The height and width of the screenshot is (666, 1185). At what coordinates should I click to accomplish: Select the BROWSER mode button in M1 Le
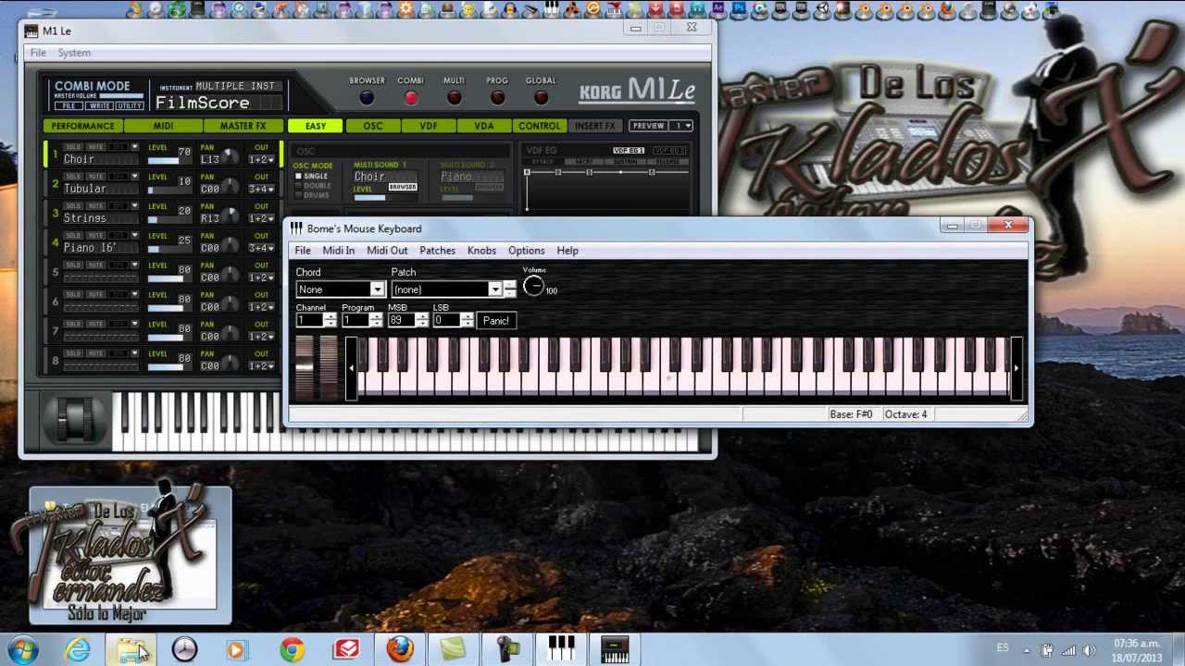[x=367, y=98]
